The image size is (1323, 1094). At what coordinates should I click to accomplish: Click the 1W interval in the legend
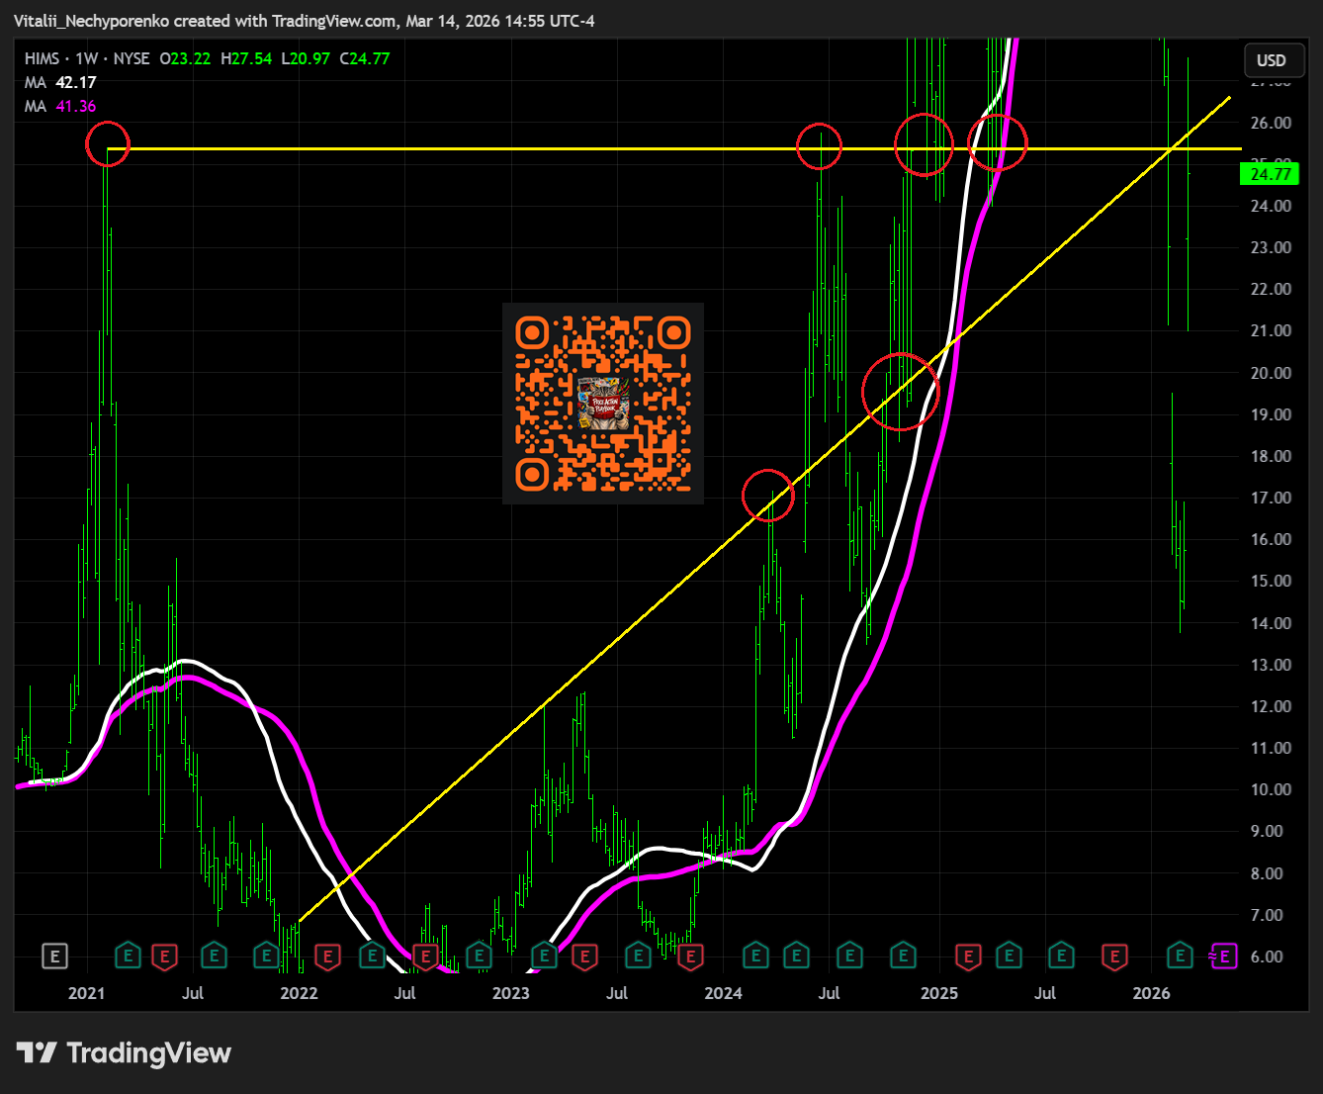87,58
